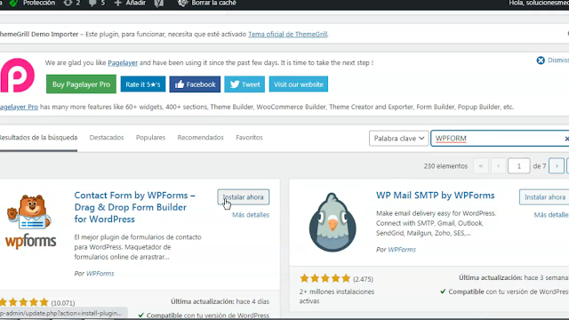Open Más detalles for WP Mail SMTP

[x=551, y=215]
